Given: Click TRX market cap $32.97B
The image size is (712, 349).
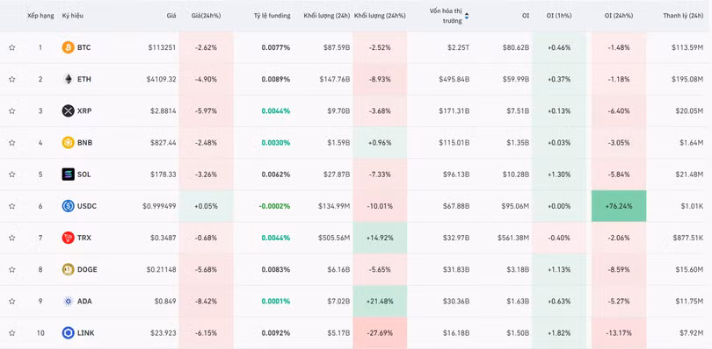Looking at the screenshot, I should [456, 238].
